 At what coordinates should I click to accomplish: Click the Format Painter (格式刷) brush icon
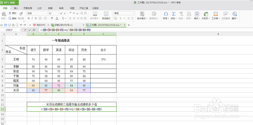pyautogui.click(x=21, y=14)
